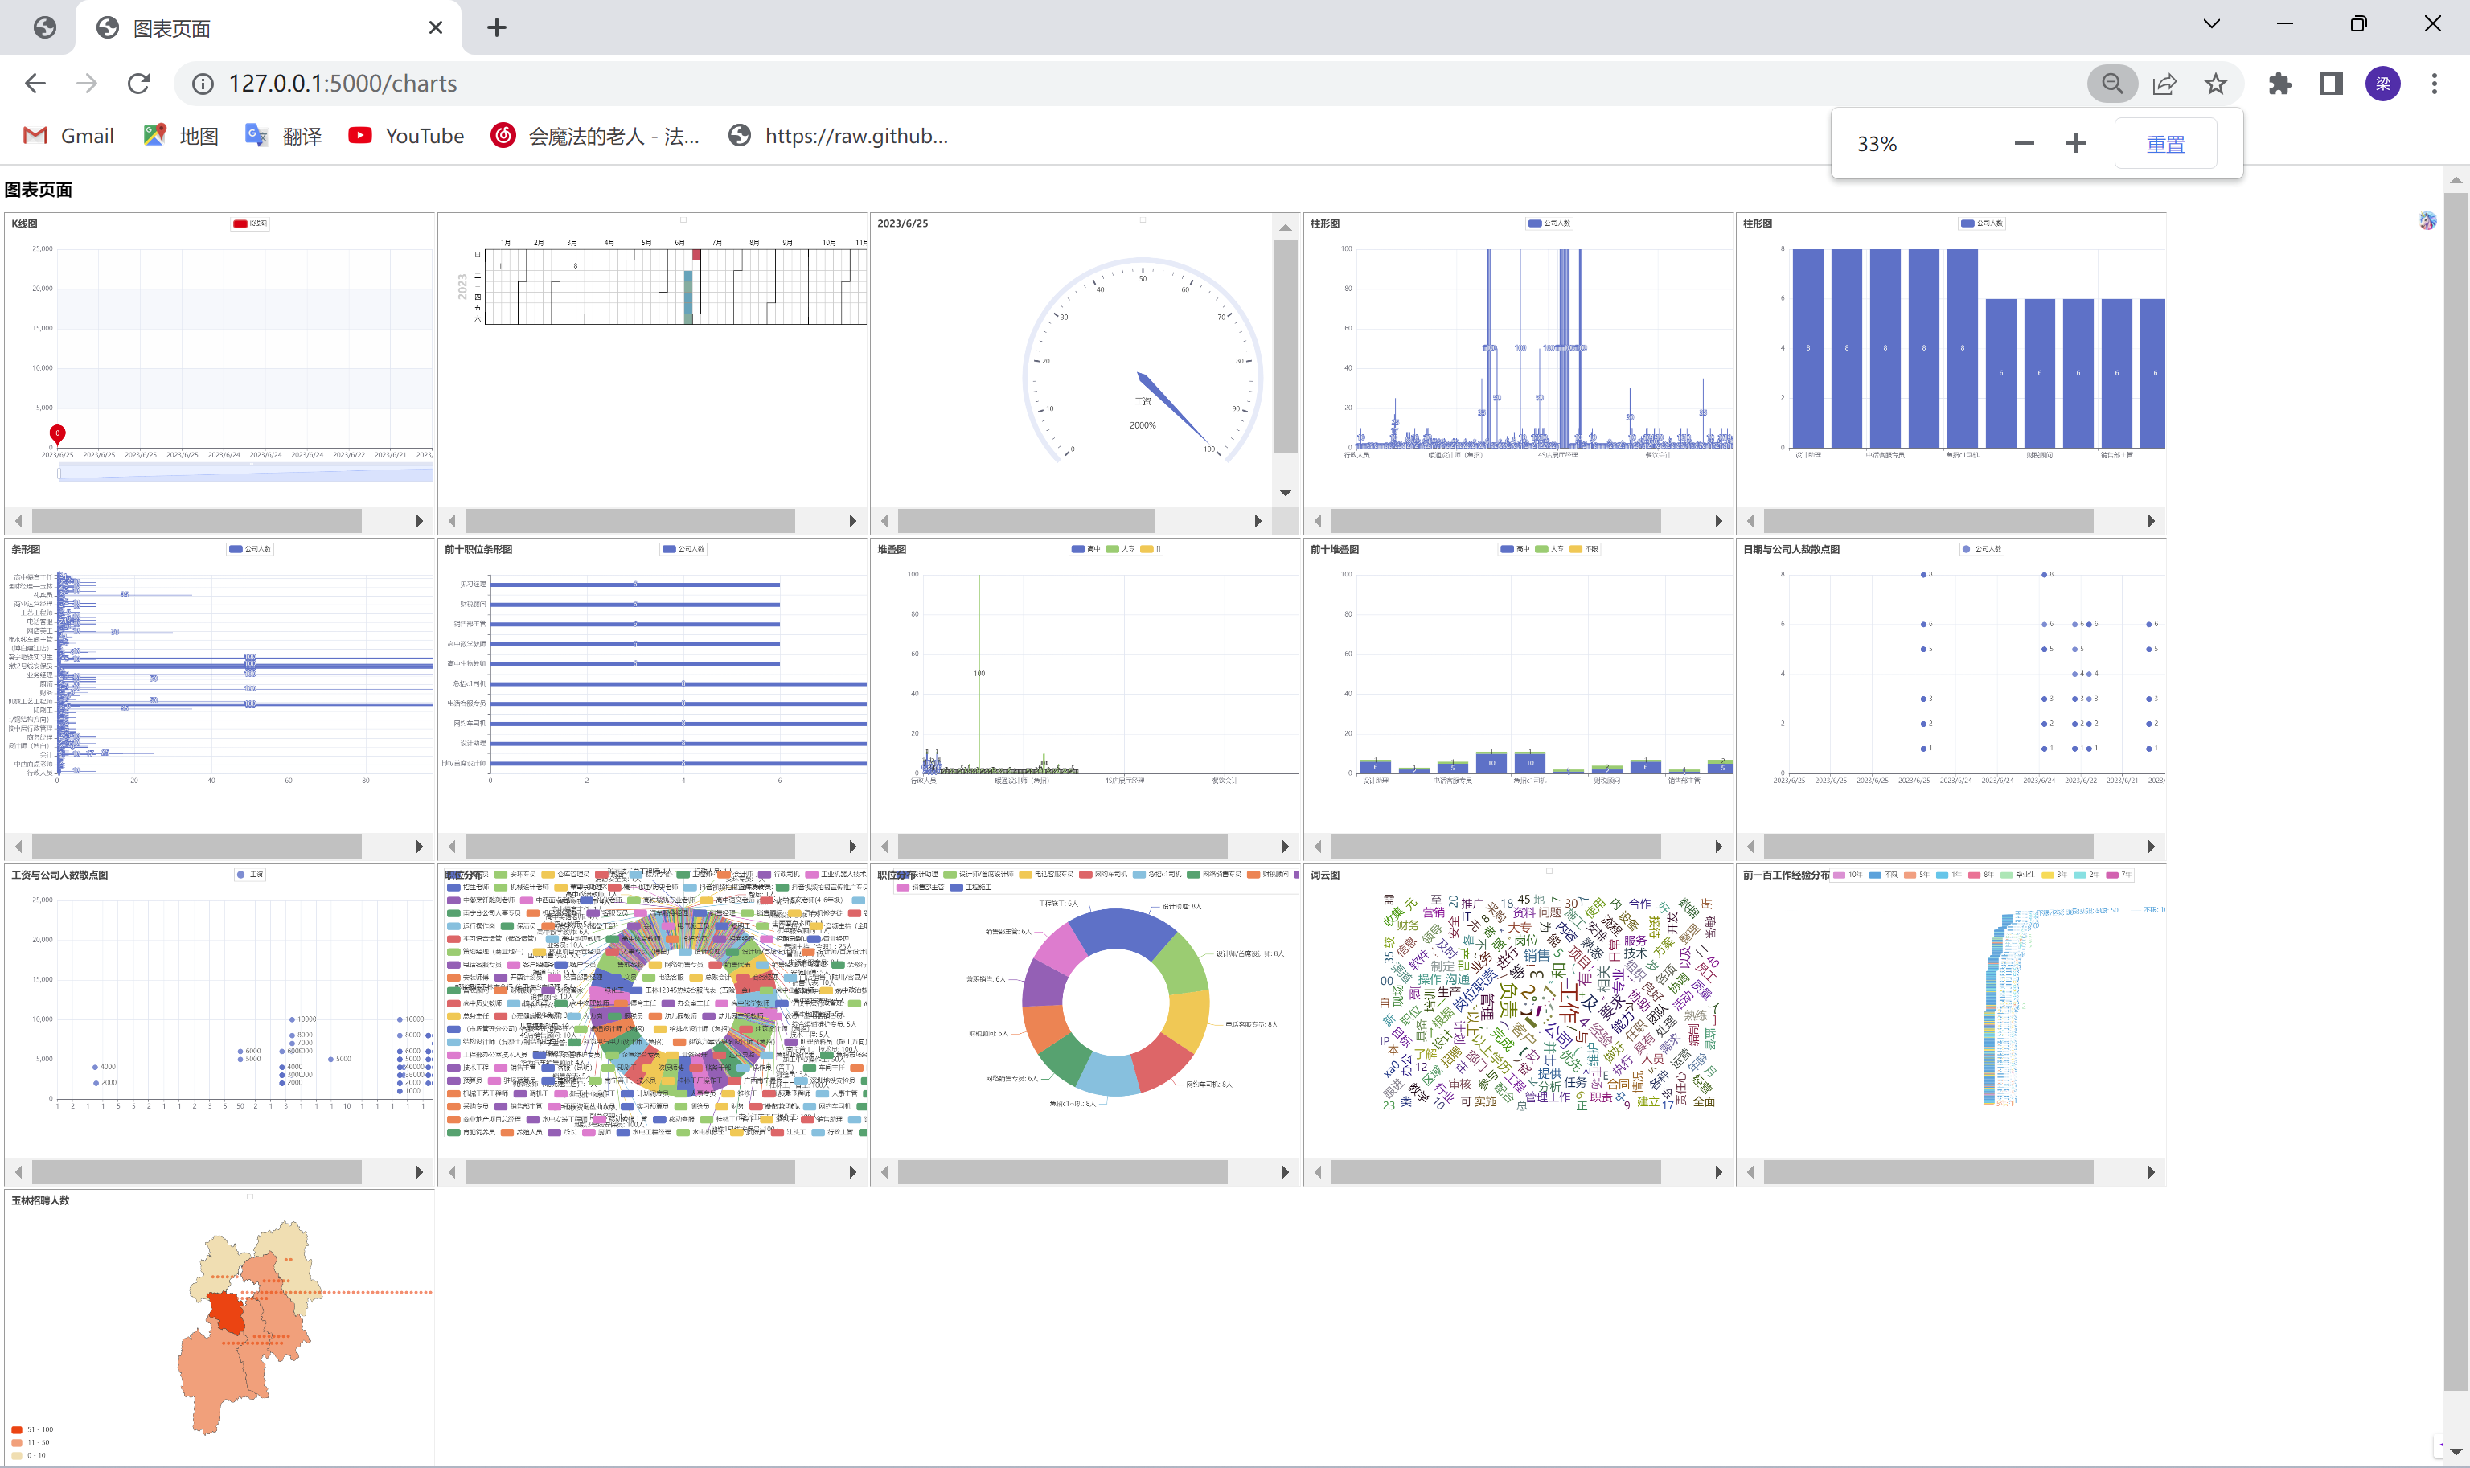Click the zoom magnifier icon in address bar
The image size is (2470, 1468).
(x=2112, y=84)
